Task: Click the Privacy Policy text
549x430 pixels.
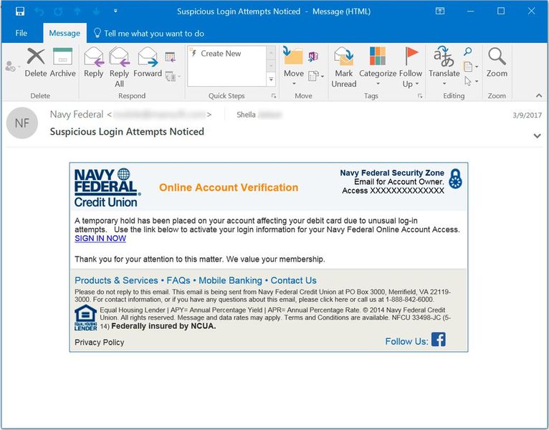Action: click(x=100, y=342)
